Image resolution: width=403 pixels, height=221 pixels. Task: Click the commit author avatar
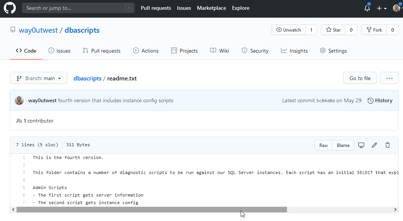(x=19, y=100)
